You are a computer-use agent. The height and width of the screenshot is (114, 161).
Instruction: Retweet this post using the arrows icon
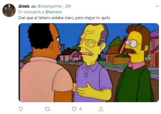[47, 109]
